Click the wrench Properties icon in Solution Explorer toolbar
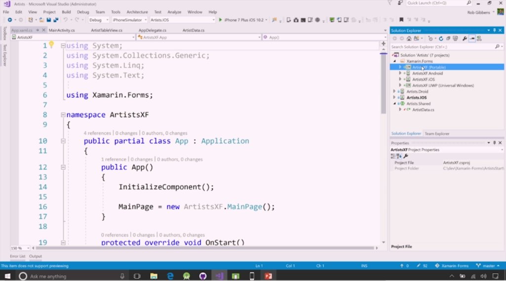 [464, 39]
